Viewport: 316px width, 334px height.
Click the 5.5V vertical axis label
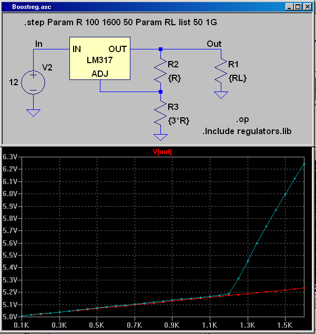coord(10,255)
